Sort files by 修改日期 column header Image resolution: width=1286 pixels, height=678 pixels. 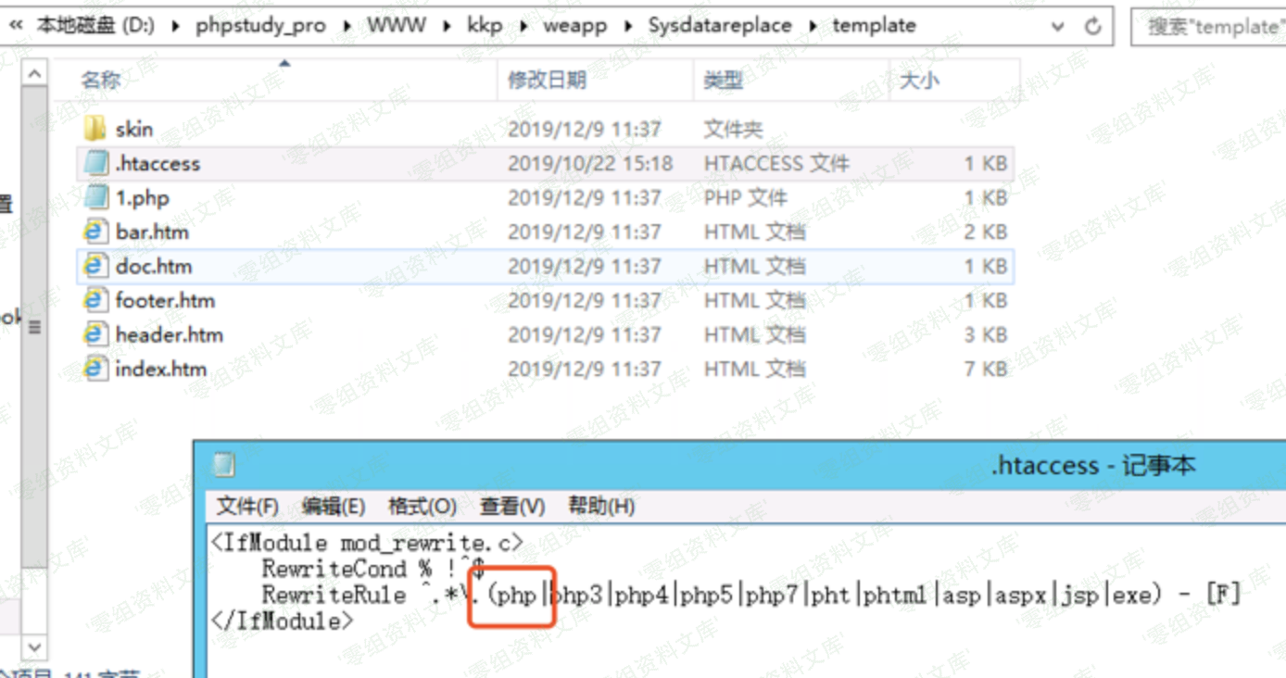click(547, 81)
